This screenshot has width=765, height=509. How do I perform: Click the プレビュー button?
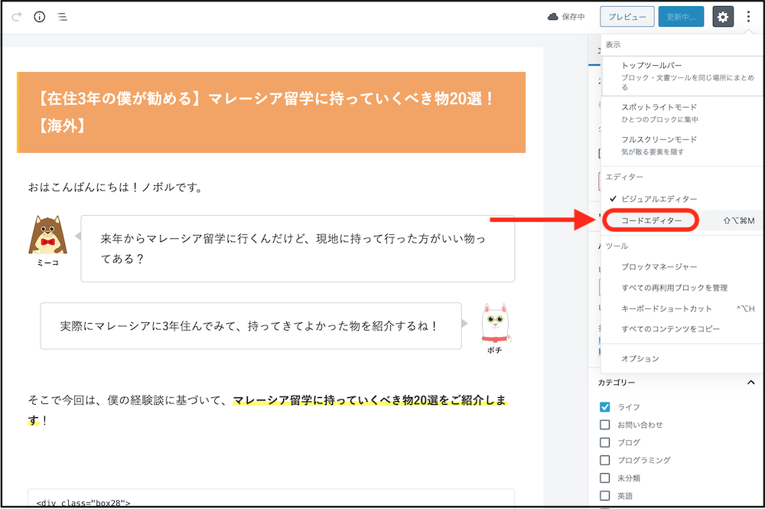click(627, 17)
